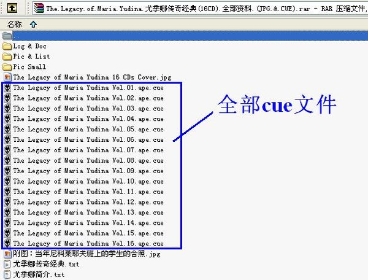Screen dimensions: 368x280
Task: Click the cue icon of Vol.07.ape.cue
Action: [7, 150]
